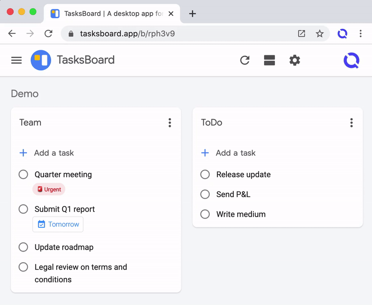Image resolution: width=372 pixels, height=305 pixels.
Task: Bookmark this page with the star icon
Action: [319, 33]
